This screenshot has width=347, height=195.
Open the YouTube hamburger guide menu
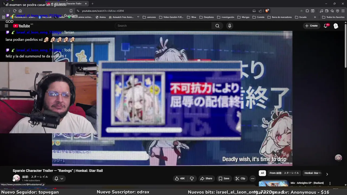[7, 26]
